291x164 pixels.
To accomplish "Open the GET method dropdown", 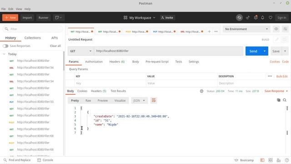I will click(x=81, y=51).
